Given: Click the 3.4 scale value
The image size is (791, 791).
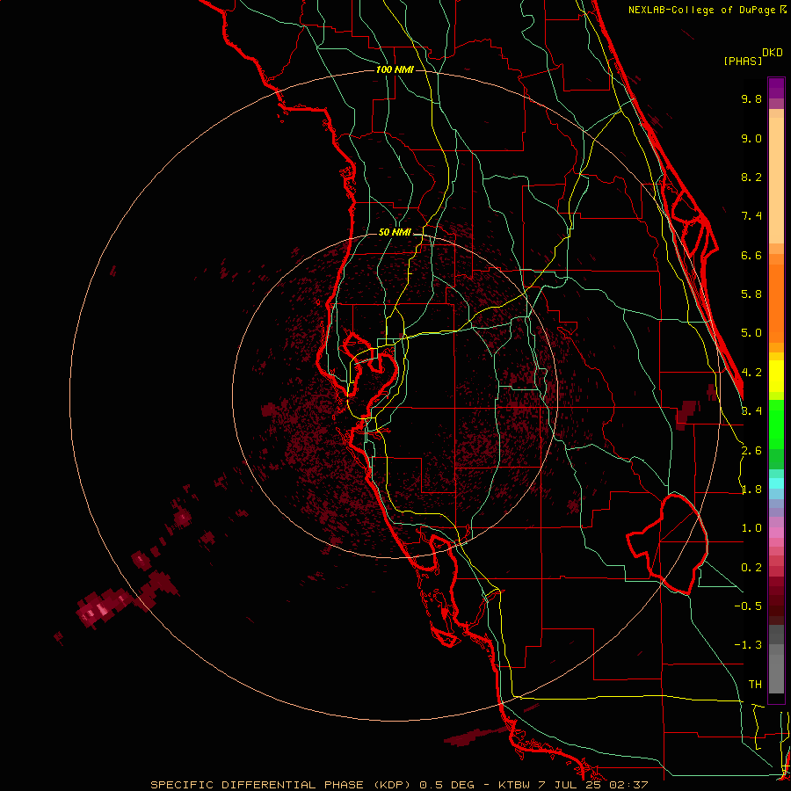Looking at the screenshot, I should tap(751, 411).
